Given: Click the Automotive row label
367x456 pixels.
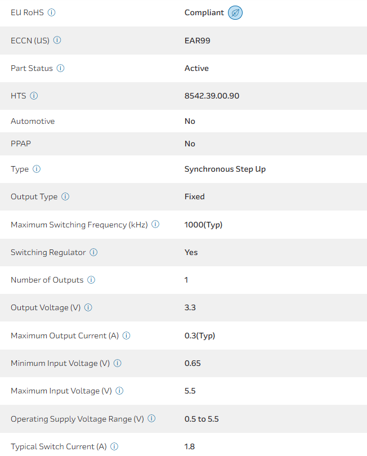Looking at the screenshot, I should click(x=33, y=121).
